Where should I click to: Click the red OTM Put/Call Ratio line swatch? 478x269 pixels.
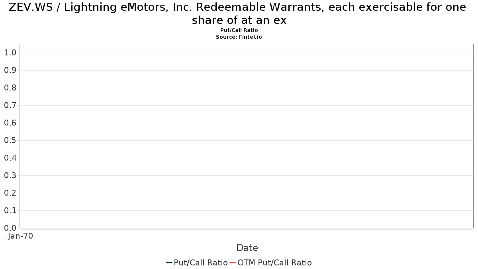pyautogui.click(x=233, y=263)
